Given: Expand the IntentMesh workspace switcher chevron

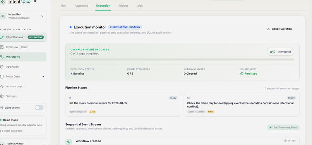Looking at the screenshot, I should click(x=42, y=16).
